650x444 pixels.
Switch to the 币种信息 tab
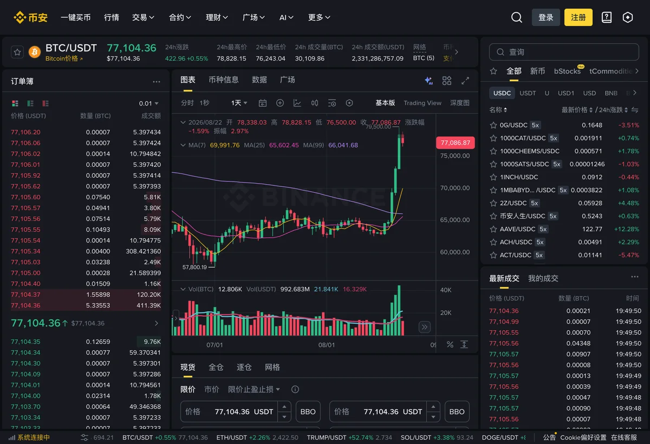coord(224,80)
